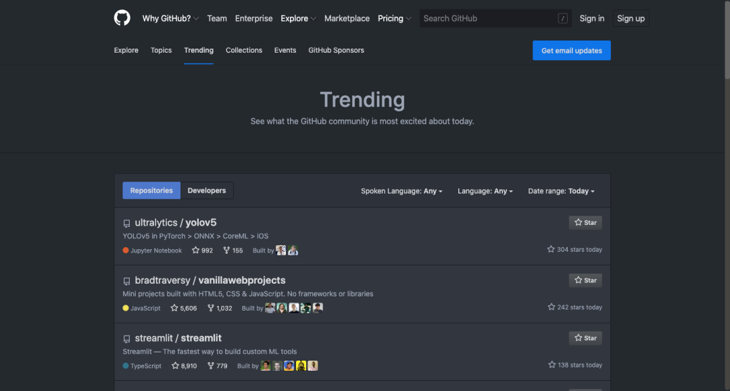The width and height of the screenshot is (730, 391).
Task: Go to the Topics tab
Action: click(x=161, y=50)
